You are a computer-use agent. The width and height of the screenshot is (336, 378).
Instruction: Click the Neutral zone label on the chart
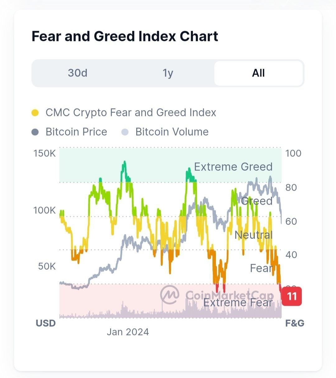(x=253, y=235)
